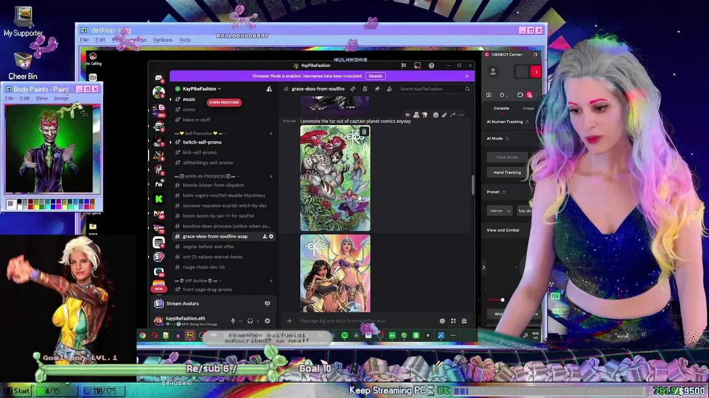Toggle notification settings bell in channel header

[x=364, y=88]
